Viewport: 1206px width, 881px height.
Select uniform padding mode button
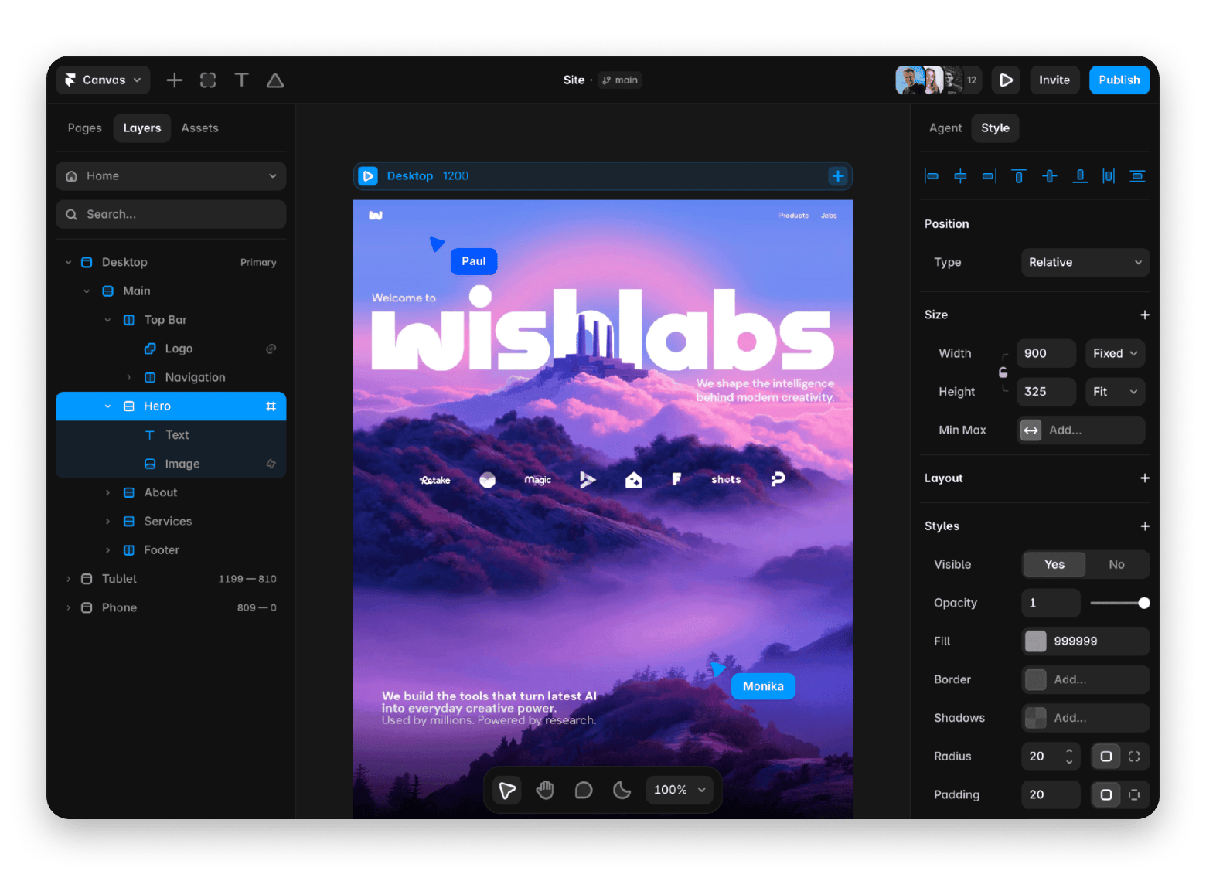[x=1106, y=794]
